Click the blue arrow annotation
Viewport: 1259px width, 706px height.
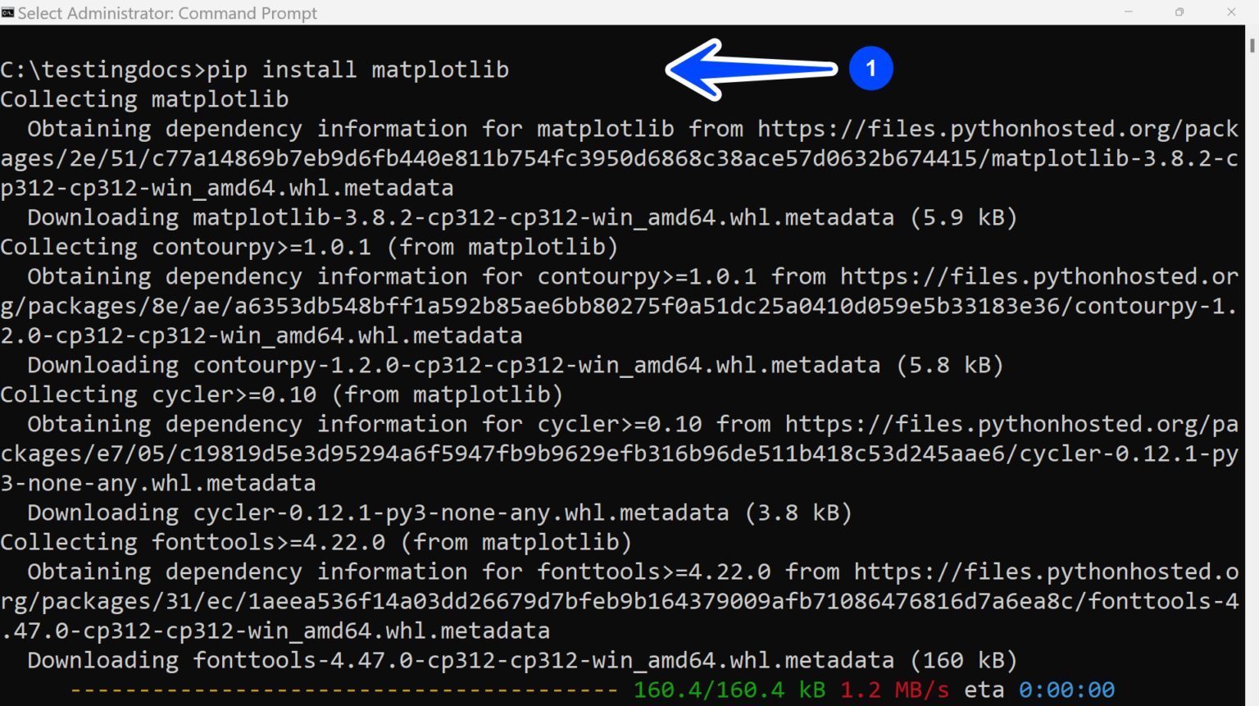[751, 70]
